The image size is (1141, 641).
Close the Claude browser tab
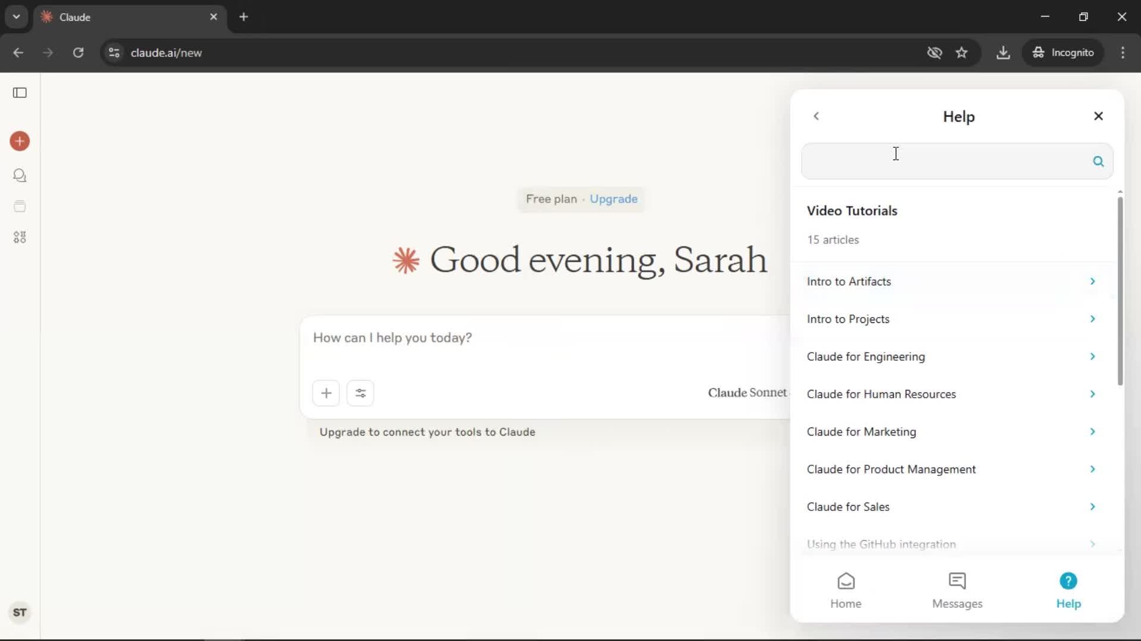click(x=214, y=17)
